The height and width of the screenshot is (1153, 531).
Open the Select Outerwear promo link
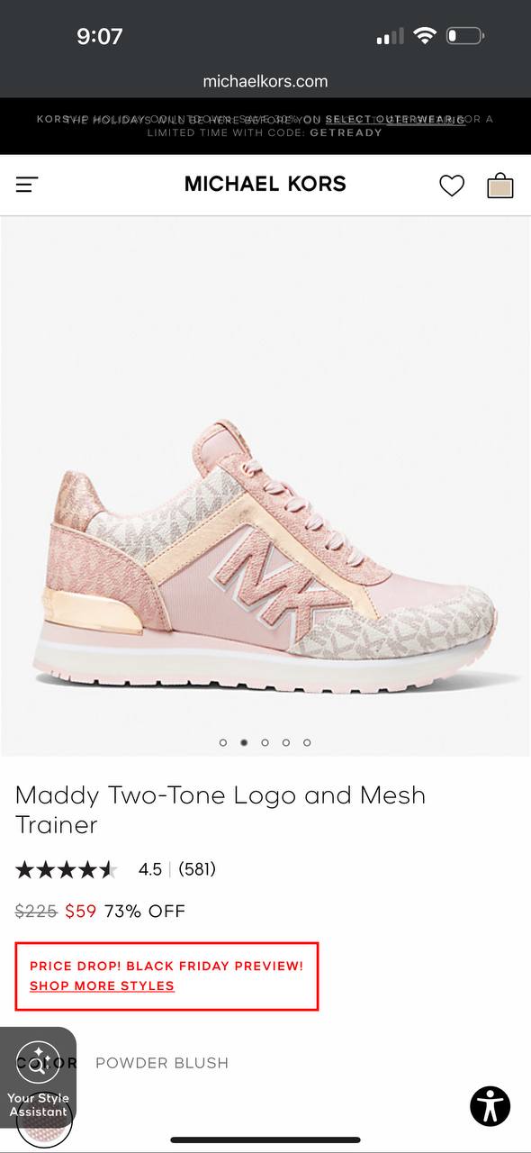click(x=395, y=119)
